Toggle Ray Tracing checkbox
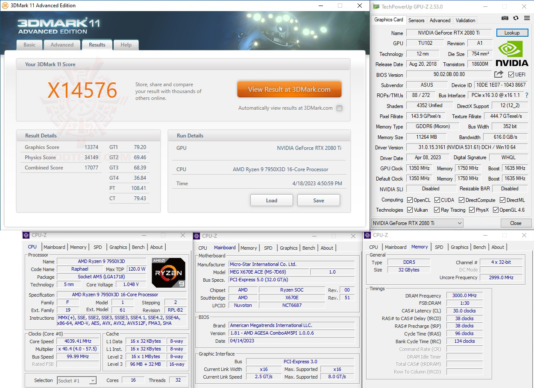 pyautogui.click(x=437, y=210)
